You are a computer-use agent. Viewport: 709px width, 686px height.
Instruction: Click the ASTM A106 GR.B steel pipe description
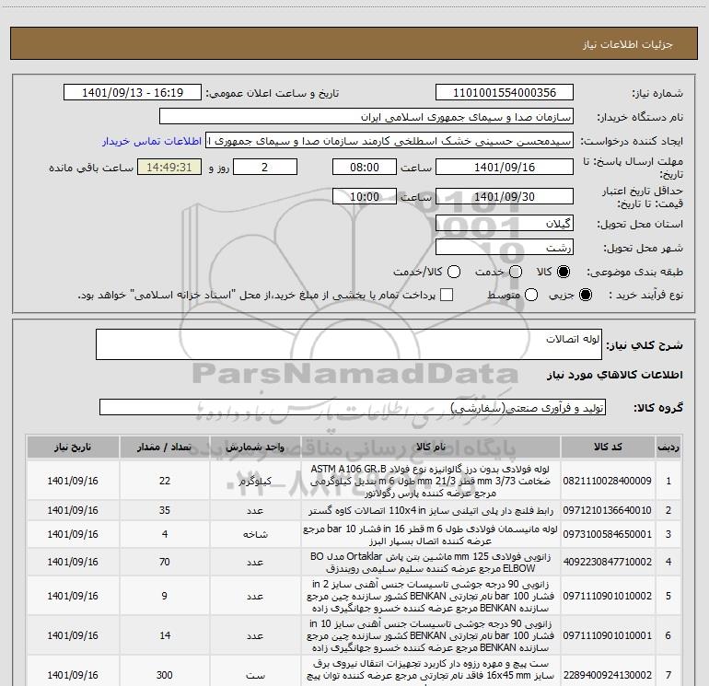(431, 481)
